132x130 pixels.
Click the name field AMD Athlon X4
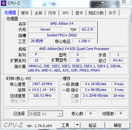tap(62, 24)
